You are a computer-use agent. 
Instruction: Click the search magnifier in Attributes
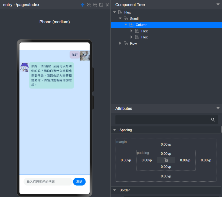pos(213,120)
